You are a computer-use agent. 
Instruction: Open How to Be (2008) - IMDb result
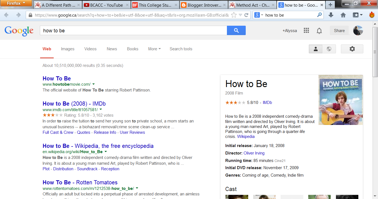[74, 104]
